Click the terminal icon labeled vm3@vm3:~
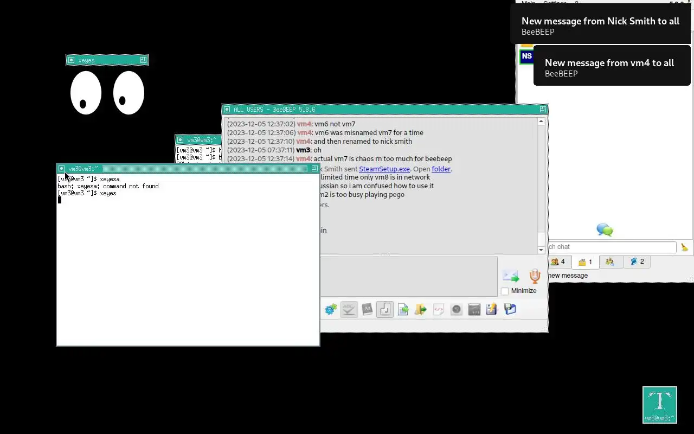694x434 pixels. click(660, 405)
